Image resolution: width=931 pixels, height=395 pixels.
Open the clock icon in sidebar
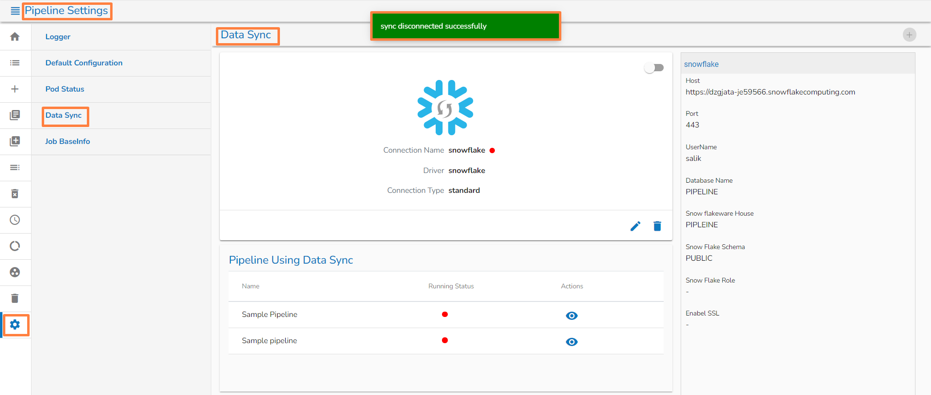pos(15,220)
